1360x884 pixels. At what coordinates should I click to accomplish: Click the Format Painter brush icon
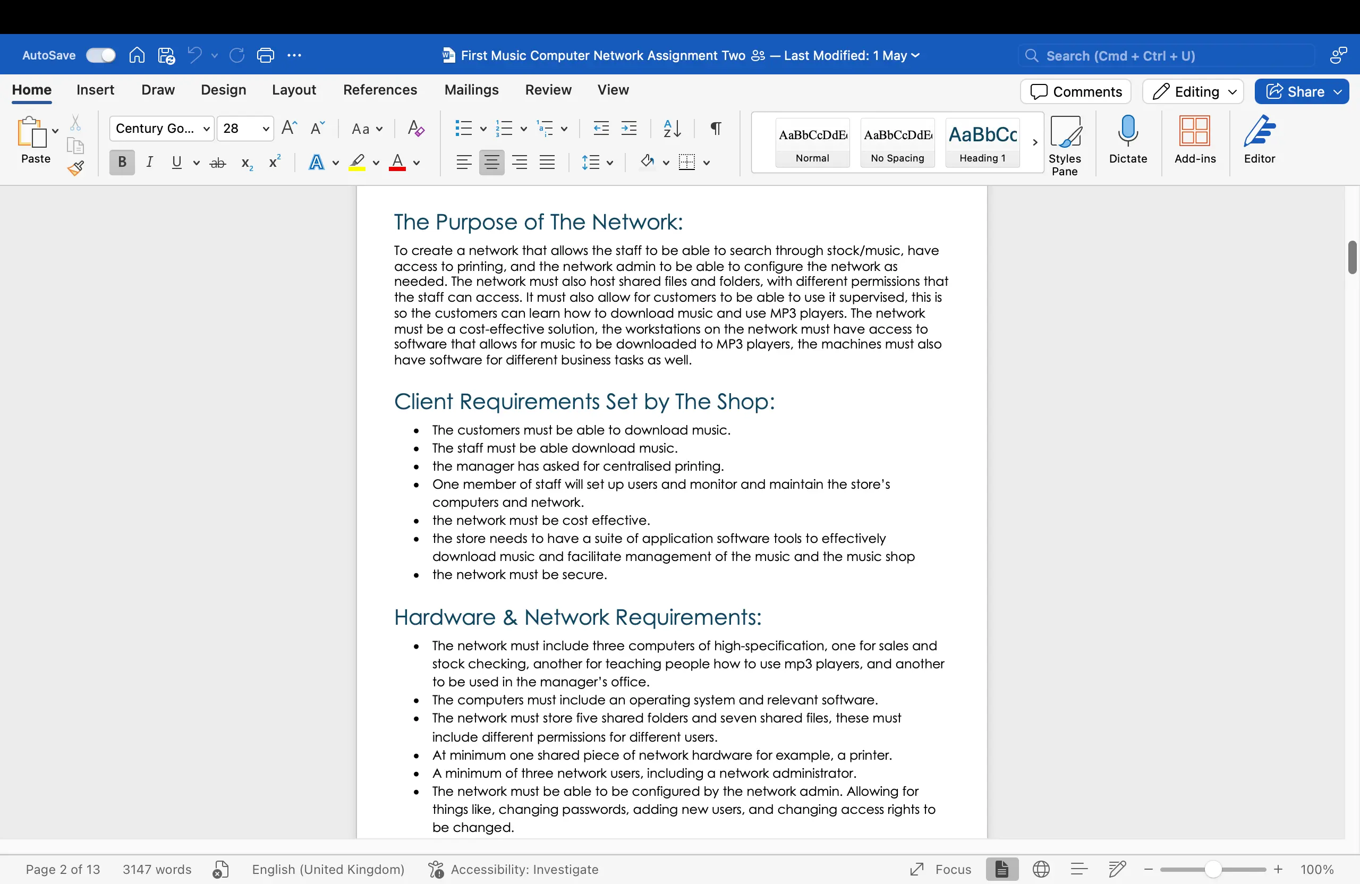tap(75, 168)
